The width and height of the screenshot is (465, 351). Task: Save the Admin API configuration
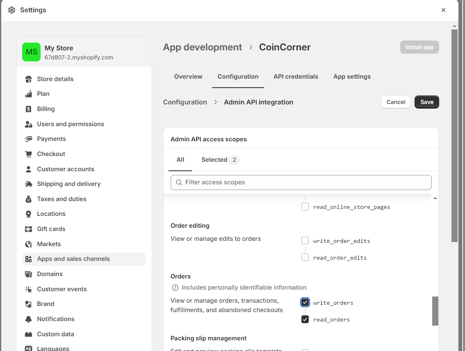(x=427, y=102)
